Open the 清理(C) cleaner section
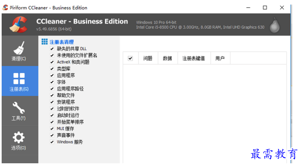Screen dimensions: 301x167 point(20,51)
